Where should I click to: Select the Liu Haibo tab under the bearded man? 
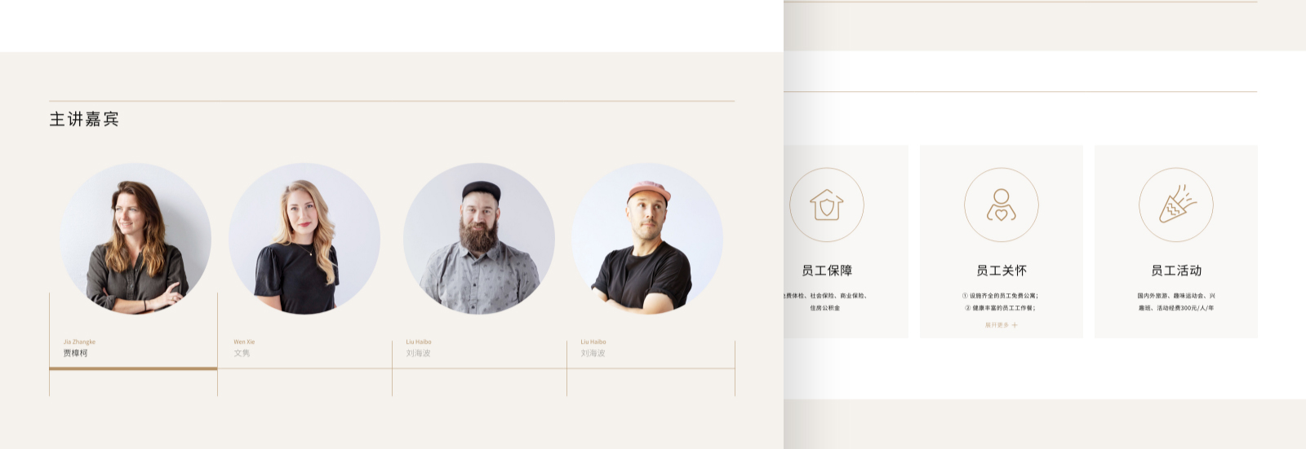pos(479,348)
